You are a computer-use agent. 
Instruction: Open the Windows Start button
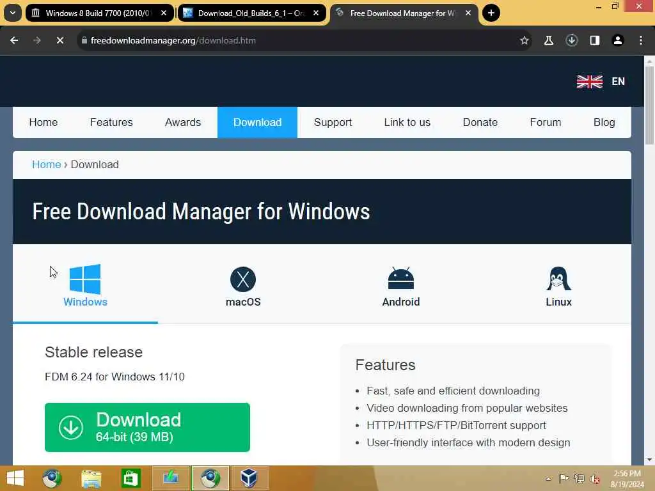(x=15, y=478)
